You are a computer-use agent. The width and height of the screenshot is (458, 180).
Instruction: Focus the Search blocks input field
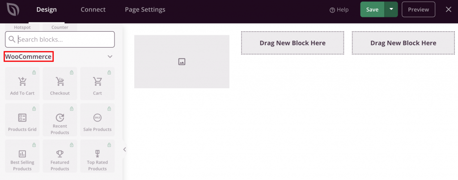point(65,40)
